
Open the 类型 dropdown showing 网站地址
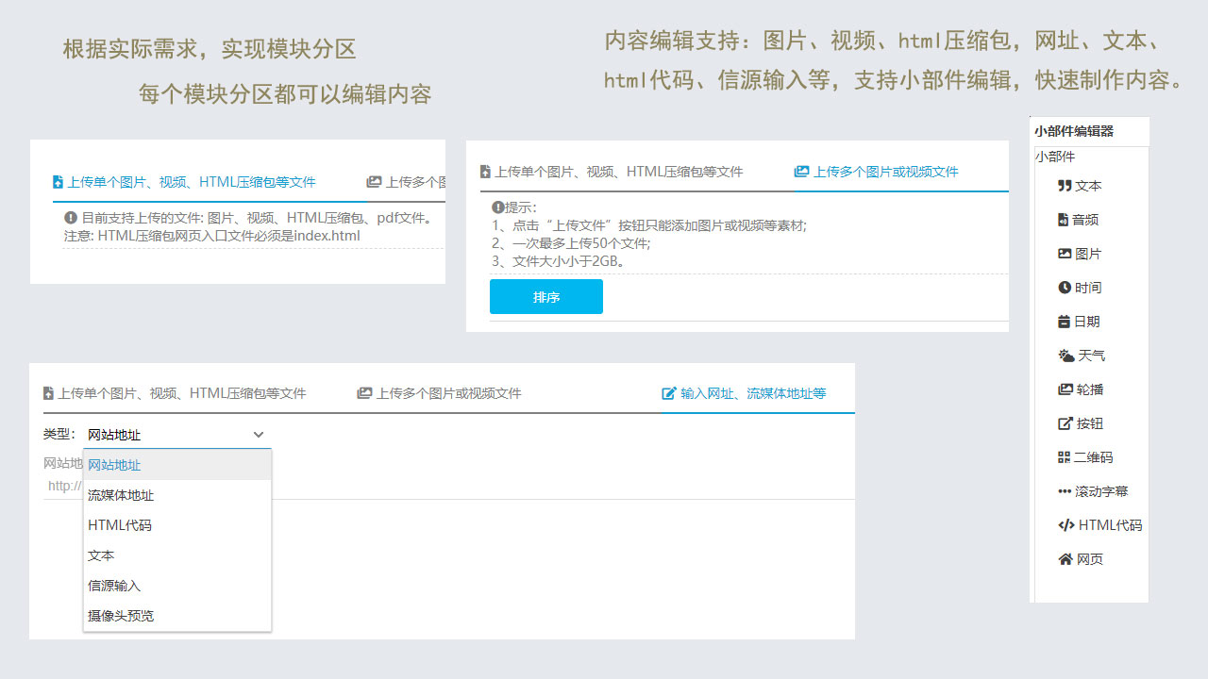pyautogui.click(x=176, y=435)
